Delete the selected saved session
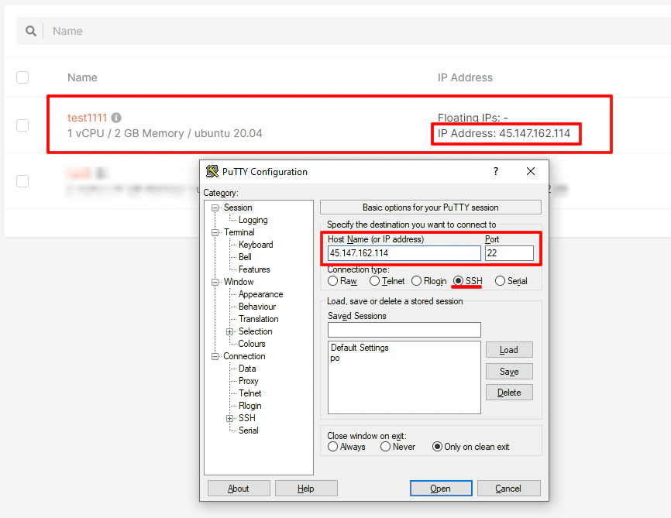Screen dimensions: 671x518 [509, 393]
